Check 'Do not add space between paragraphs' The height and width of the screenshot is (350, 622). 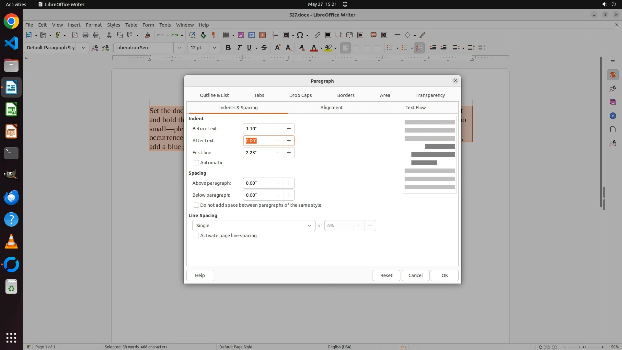196,205
